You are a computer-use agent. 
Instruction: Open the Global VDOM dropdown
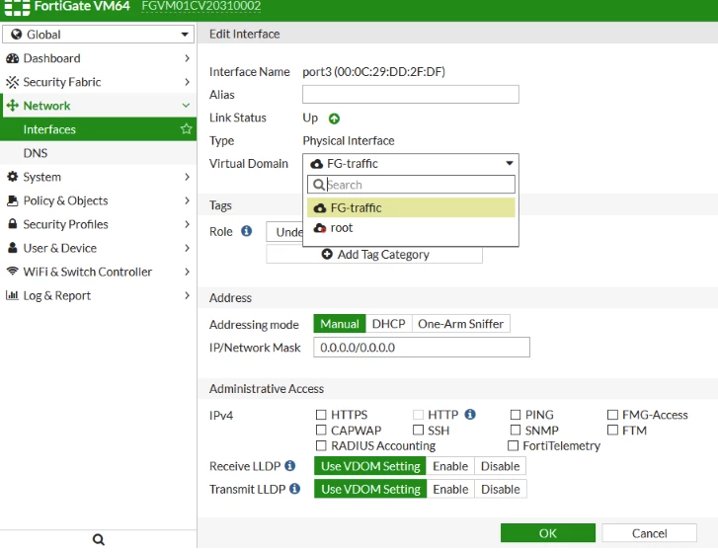[98, 35]
